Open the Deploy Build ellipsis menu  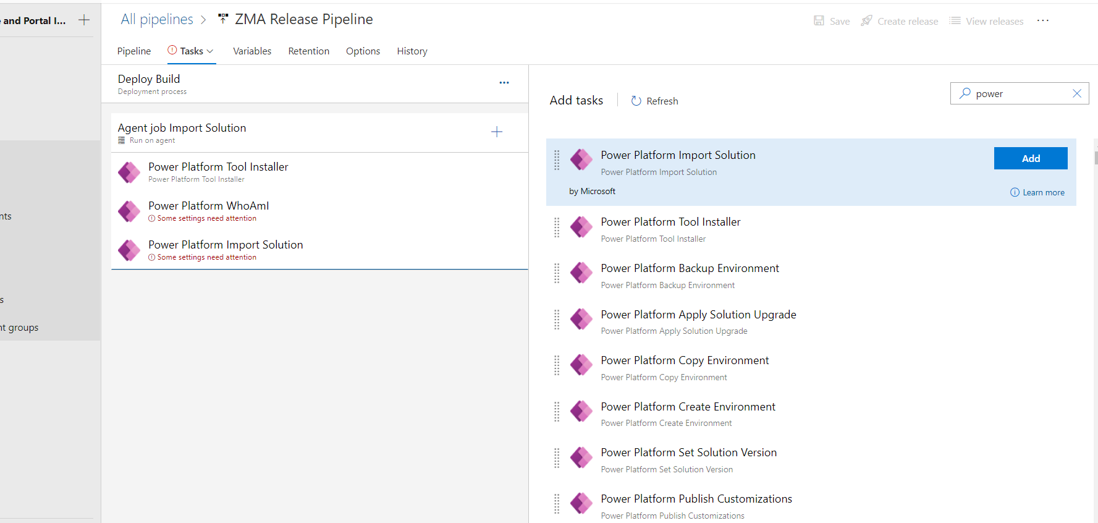[504, 83]
